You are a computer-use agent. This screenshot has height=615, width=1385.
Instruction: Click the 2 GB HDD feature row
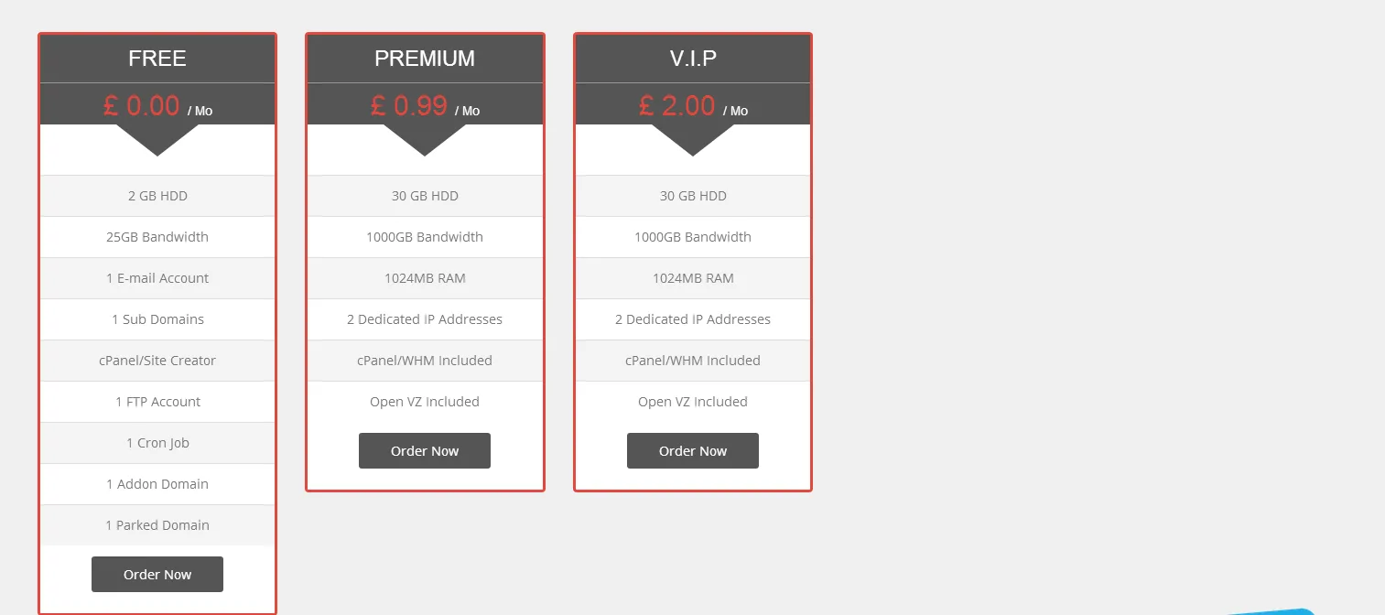[x=157, y=196]
